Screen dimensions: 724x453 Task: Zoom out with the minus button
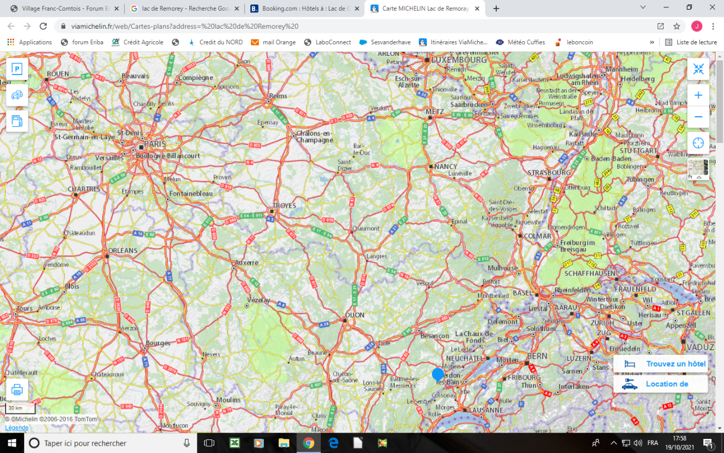click(x=698, y=117)
